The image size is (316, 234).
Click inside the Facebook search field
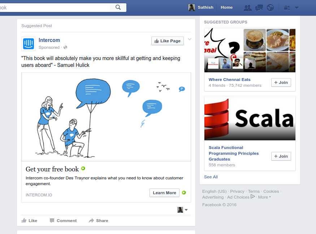click(55, 8)
